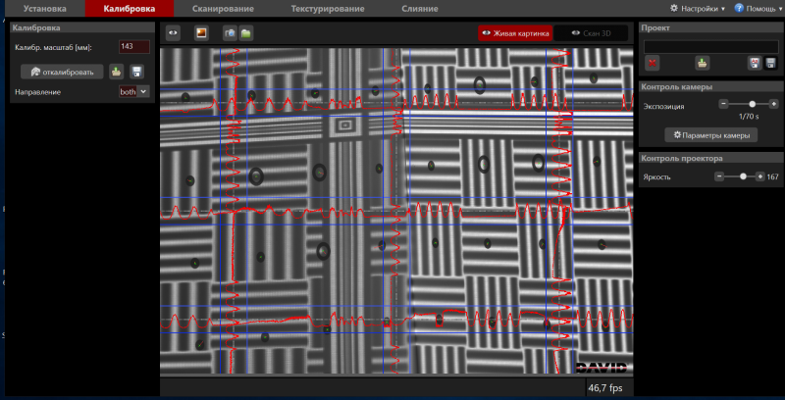Open the Настройки dropdown menu
Screen dimensions: 785x400
703,8
